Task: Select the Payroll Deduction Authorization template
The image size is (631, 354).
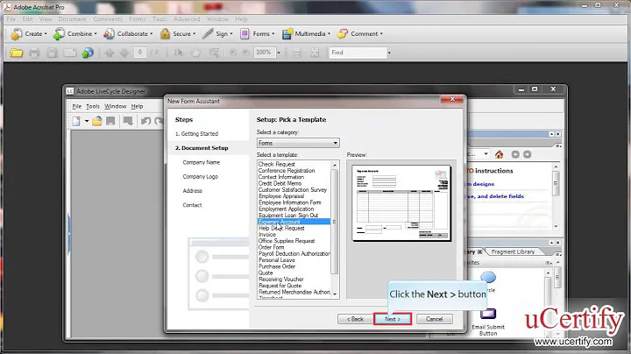Action: coord(294,254)
